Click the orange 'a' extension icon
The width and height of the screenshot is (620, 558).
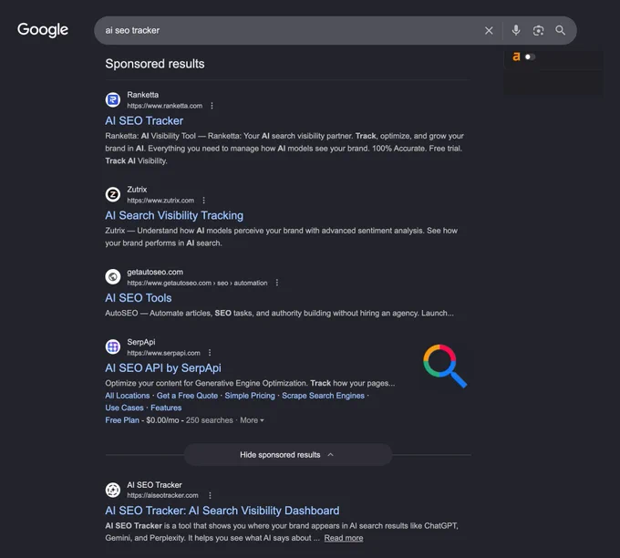pyautogui.click(x=516, y=57)
